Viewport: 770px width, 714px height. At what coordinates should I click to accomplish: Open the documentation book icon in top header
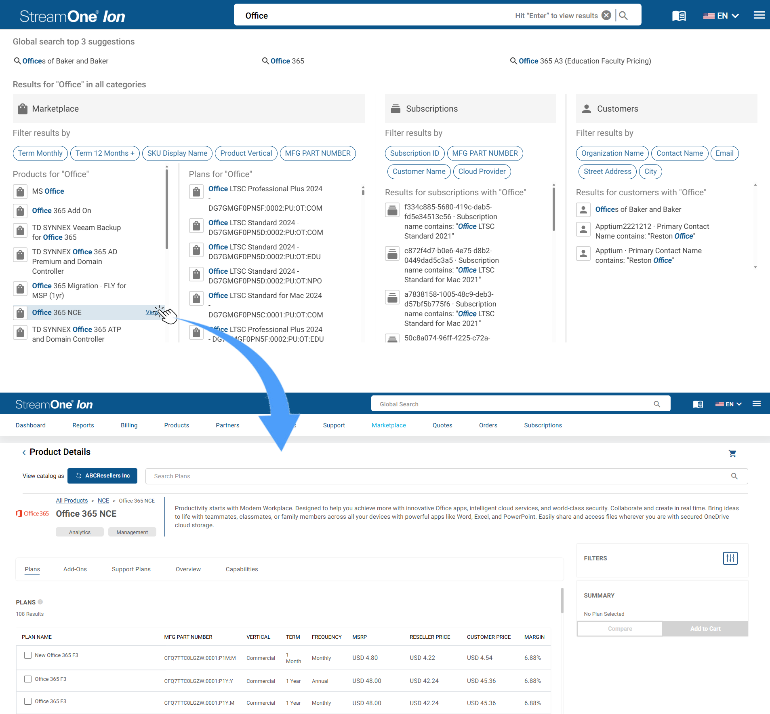679,16
